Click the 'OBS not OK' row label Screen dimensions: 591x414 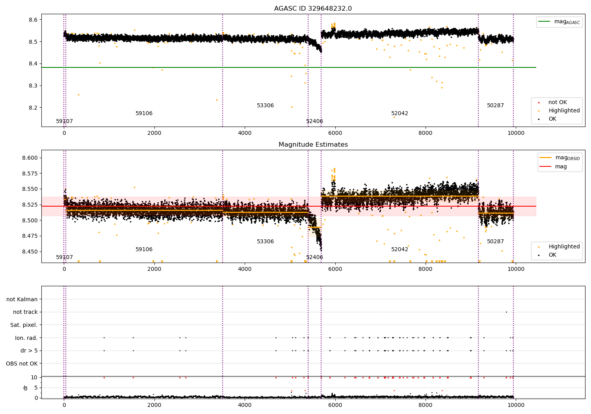point(22,364)
